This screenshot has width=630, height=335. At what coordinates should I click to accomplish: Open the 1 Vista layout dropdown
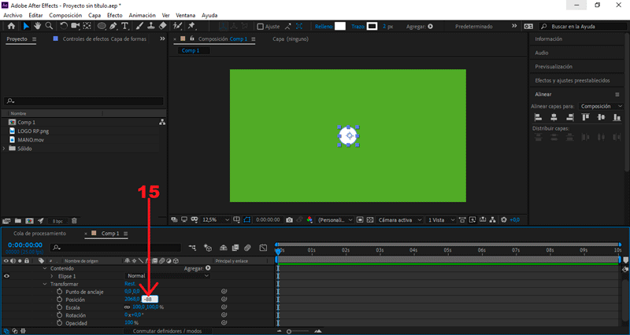441,220
